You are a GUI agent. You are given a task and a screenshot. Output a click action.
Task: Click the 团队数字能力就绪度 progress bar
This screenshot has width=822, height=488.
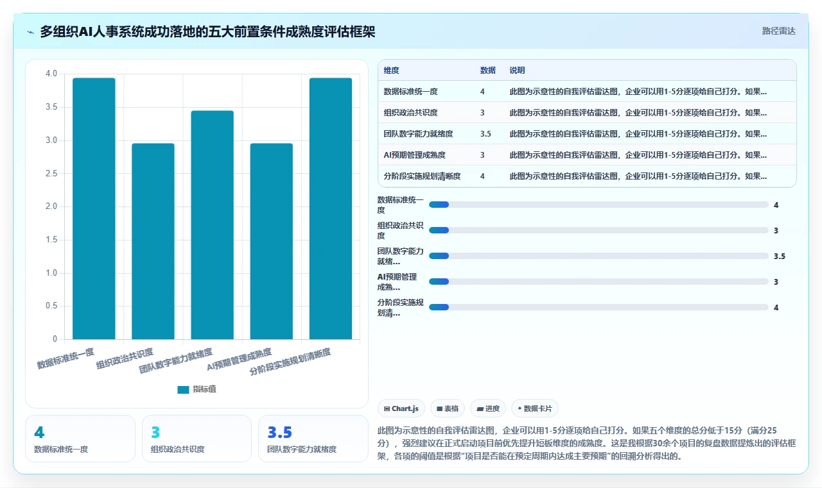click(599, 256)
